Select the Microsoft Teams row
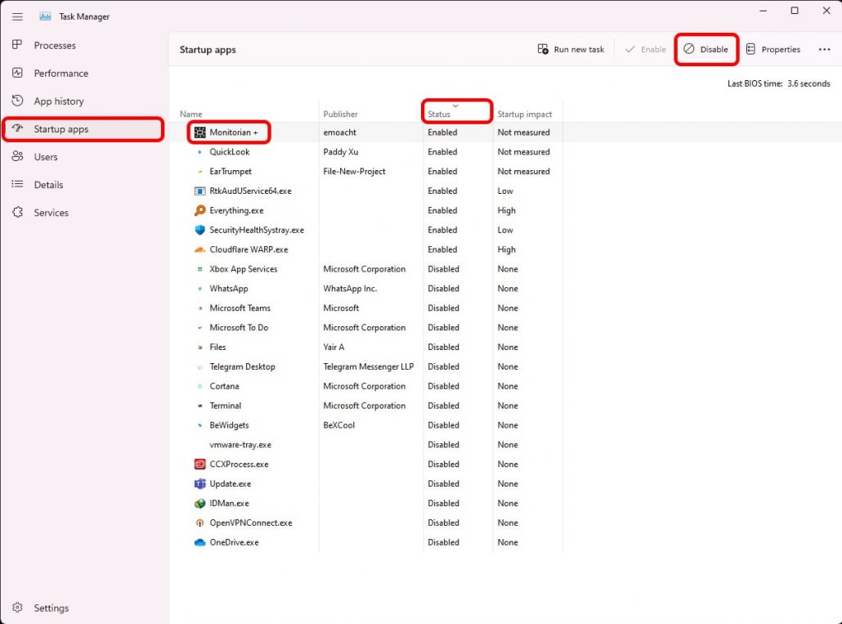Image resolution: width=842 pixels, height=624 pixels. click(x=240, y=308)
